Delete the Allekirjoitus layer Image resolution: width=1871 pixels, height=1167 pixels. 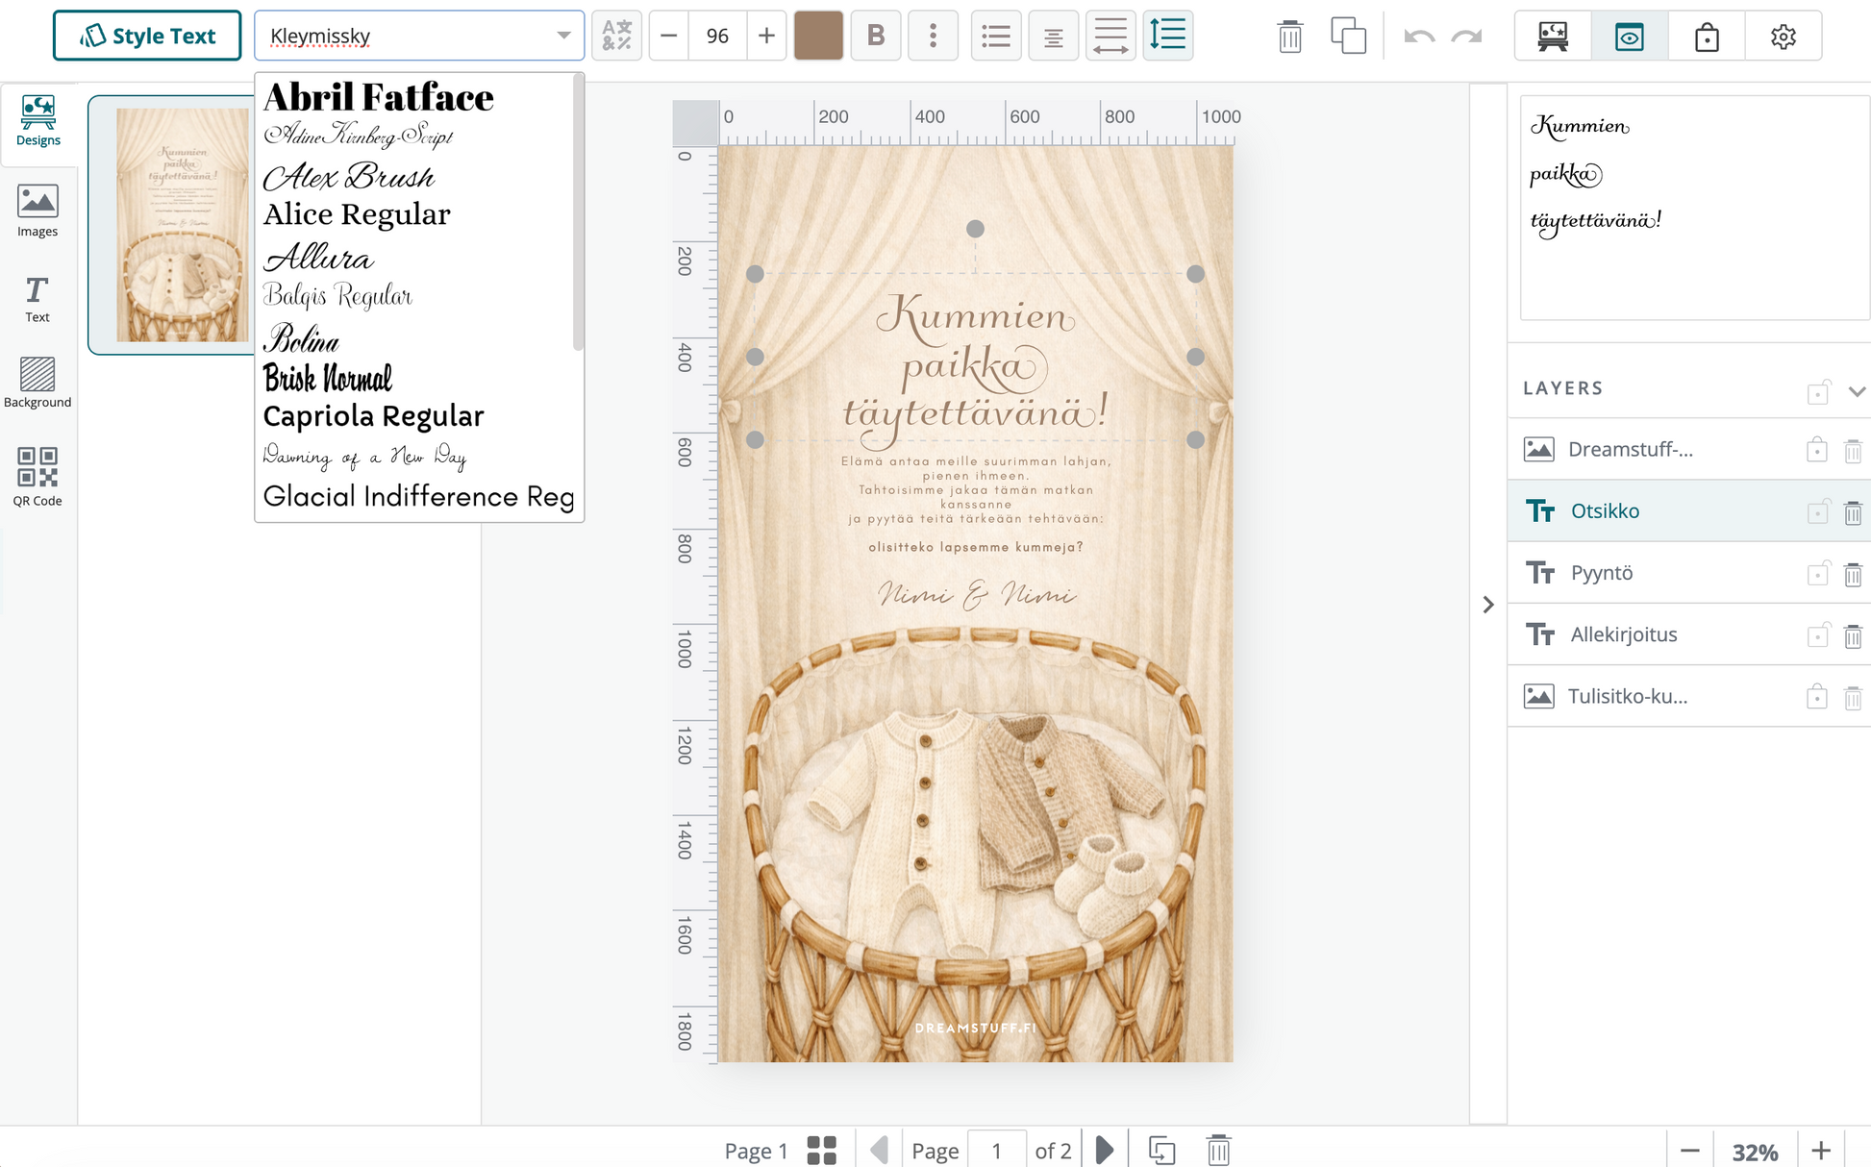1853,635
